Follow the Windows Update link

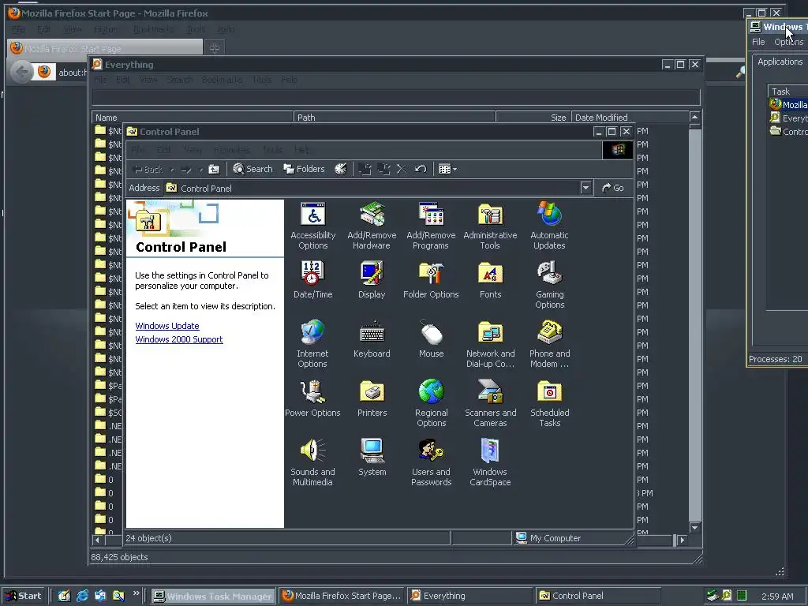tap(167, 326)
